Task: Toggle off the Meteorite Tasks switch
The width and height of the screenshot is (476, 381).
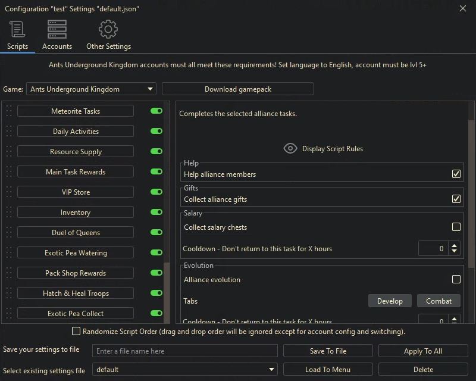Action: (156, 111)
